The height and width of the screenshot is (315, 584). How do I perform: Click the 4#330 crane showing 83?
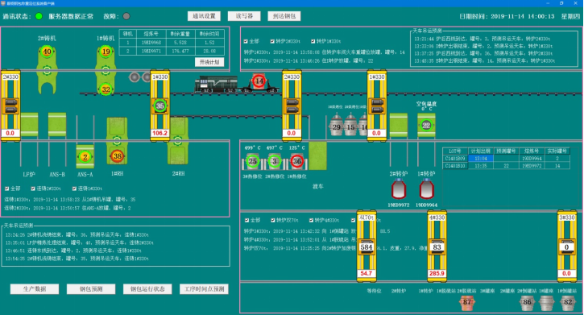(x=437, y=247)
